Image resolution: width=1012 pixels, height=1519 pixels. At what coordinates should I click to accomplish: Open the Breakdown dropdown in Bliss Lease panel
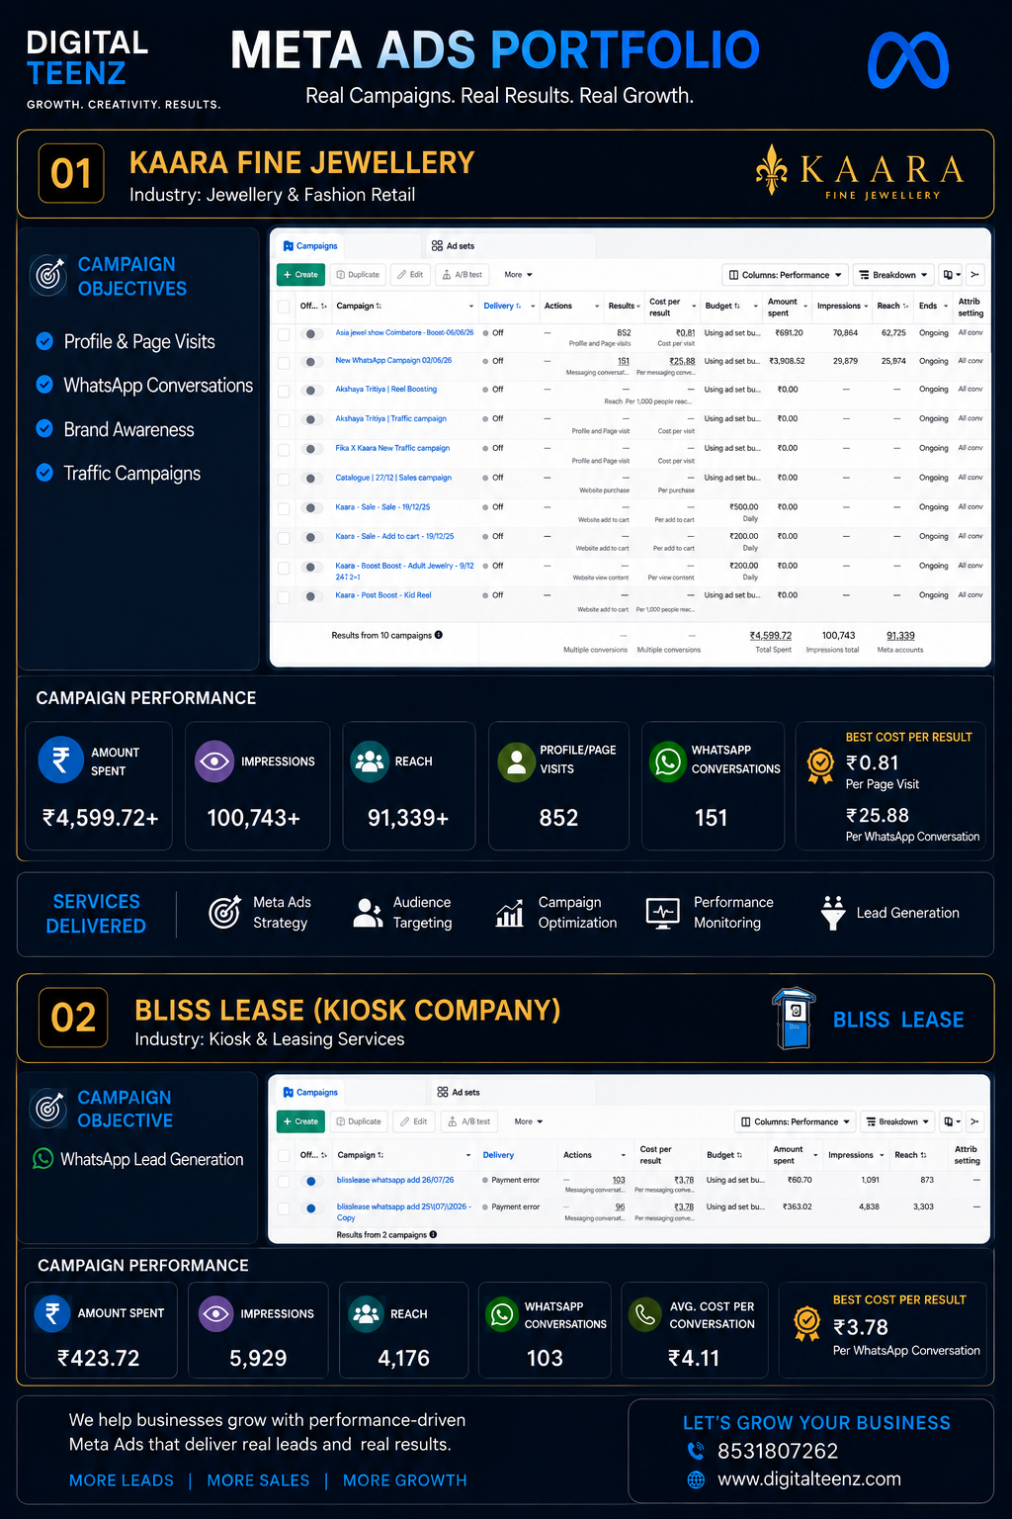click(x=897, y=1121)
